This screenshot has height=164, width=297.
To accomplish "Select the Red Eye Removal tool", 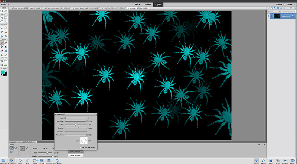I will (x=2, y=28).
